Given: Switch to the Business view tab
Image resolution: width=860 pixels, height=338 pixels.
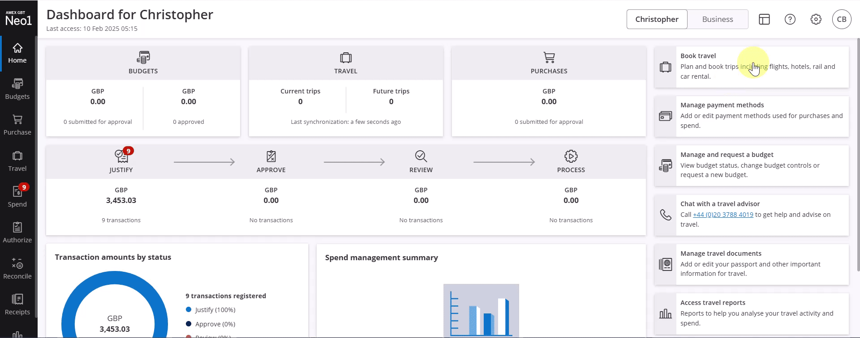Looking at the screenshot, I should coord(718,19).
